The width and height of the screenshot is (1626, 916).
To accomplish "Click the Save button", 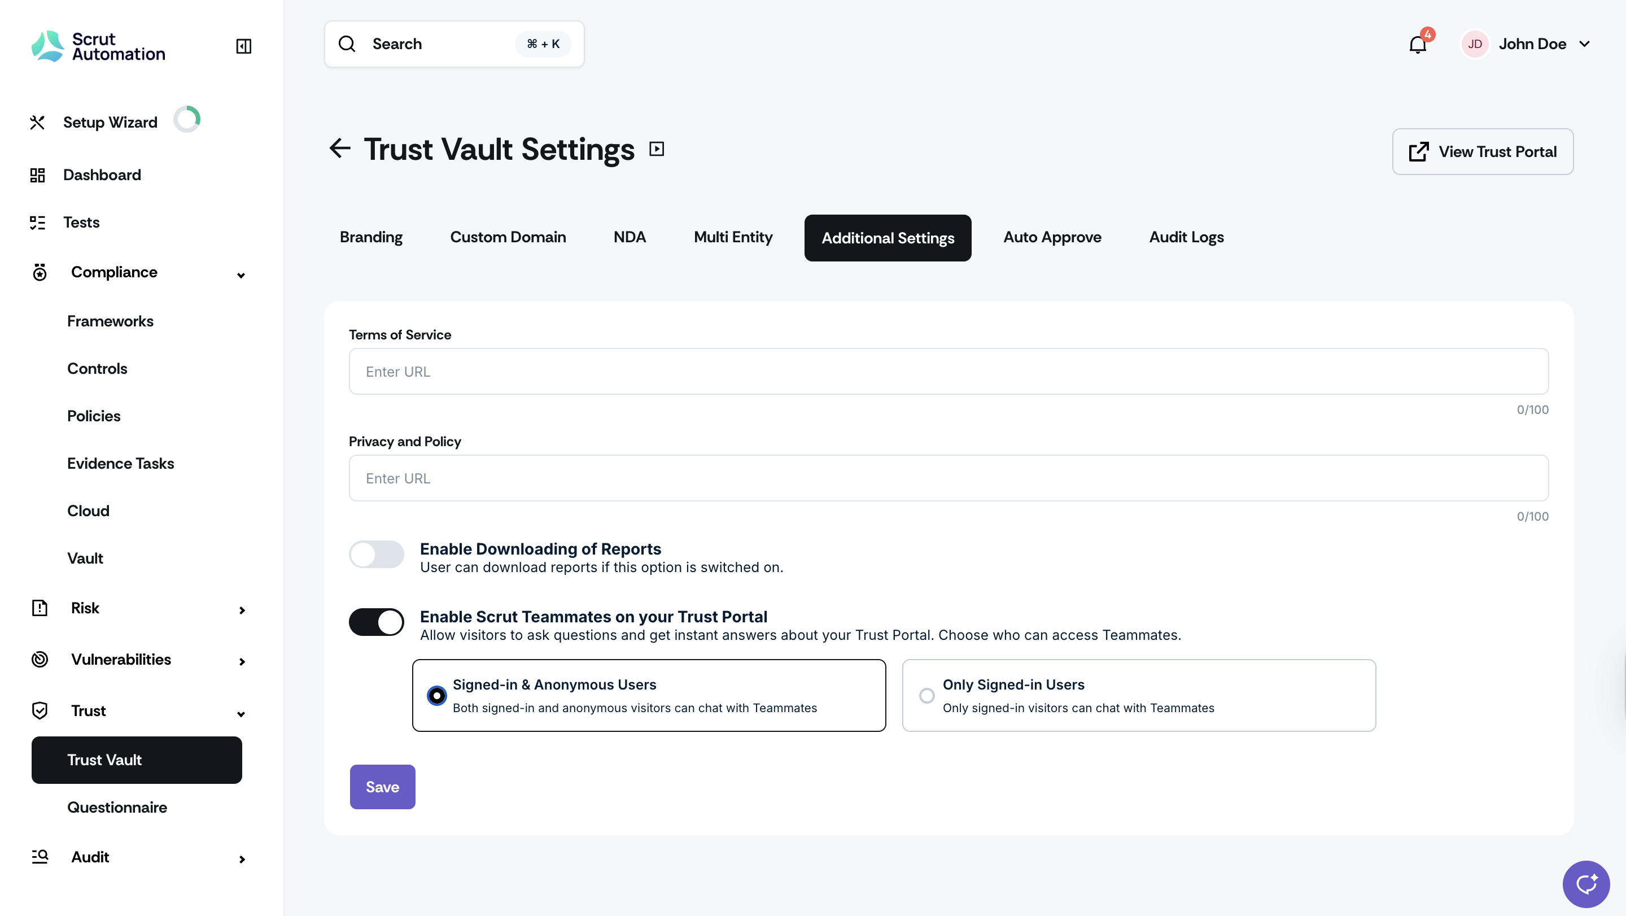I will click(383, 787).
